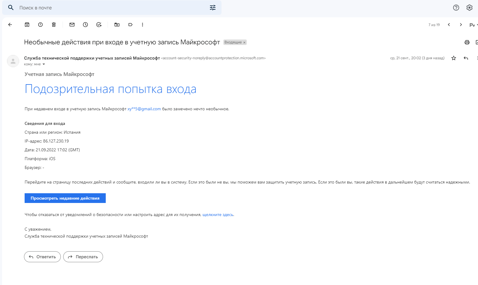This screenshot has height=285, width=478.
Task: Open the Settings gear icon
Action: pos(469,8)
